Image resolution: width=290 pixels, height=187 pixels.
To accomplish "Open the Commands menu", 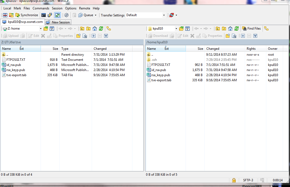I will tap(41, 8).
